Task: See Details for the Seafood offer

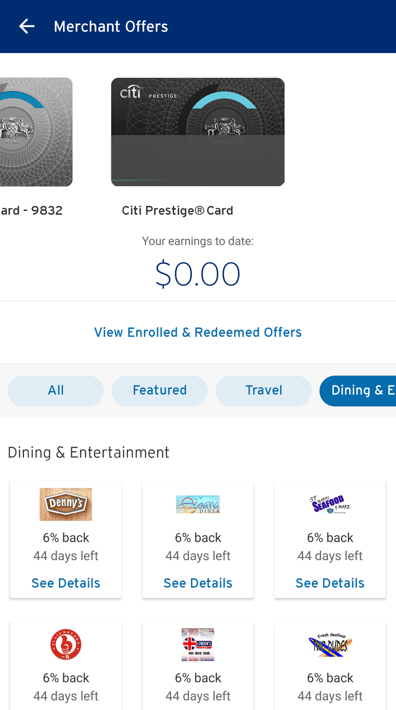Action: (330, 583)
